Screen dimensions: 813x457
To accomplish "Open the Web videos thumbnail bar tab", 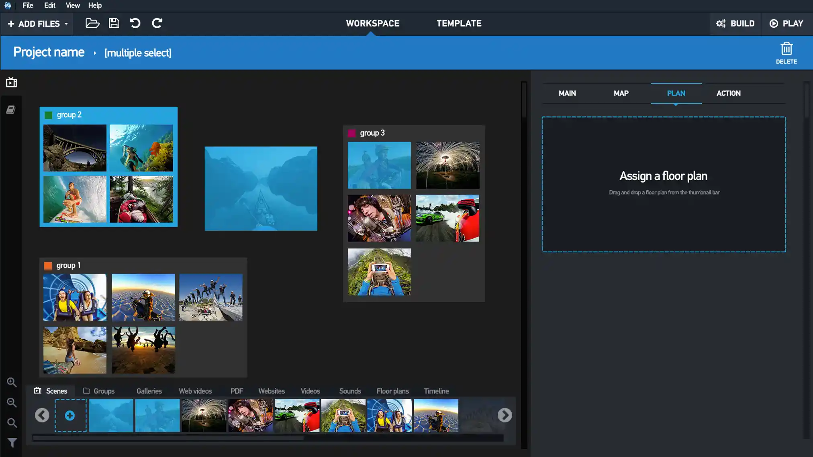I will click(x=195, y=391).
